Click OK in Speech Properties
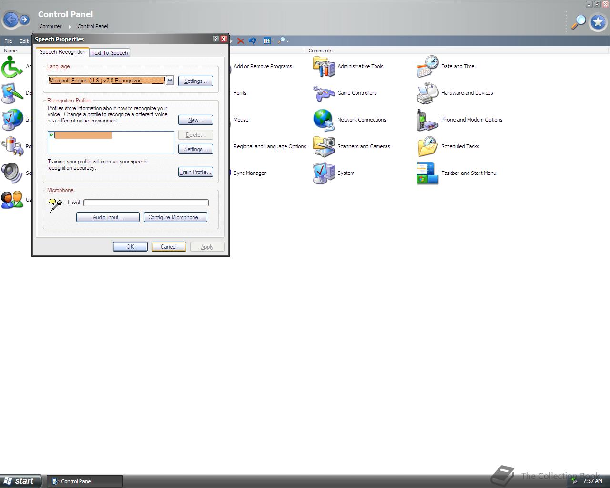The image size is (610, 488). coord(130,247)
